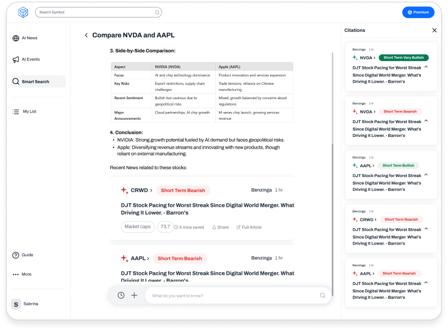The height and width of the screenshot is (331, 448).
Task: Click the plus icon for new chat
Action: pyautogui.click(x=134, y=295)
